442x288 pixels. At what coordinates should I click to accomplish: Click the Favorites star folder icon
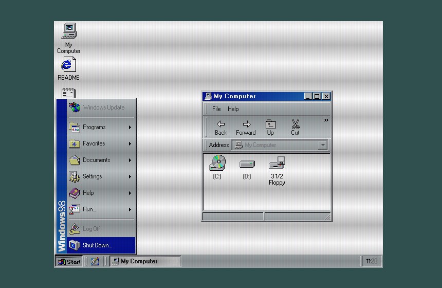coord(75,143)
